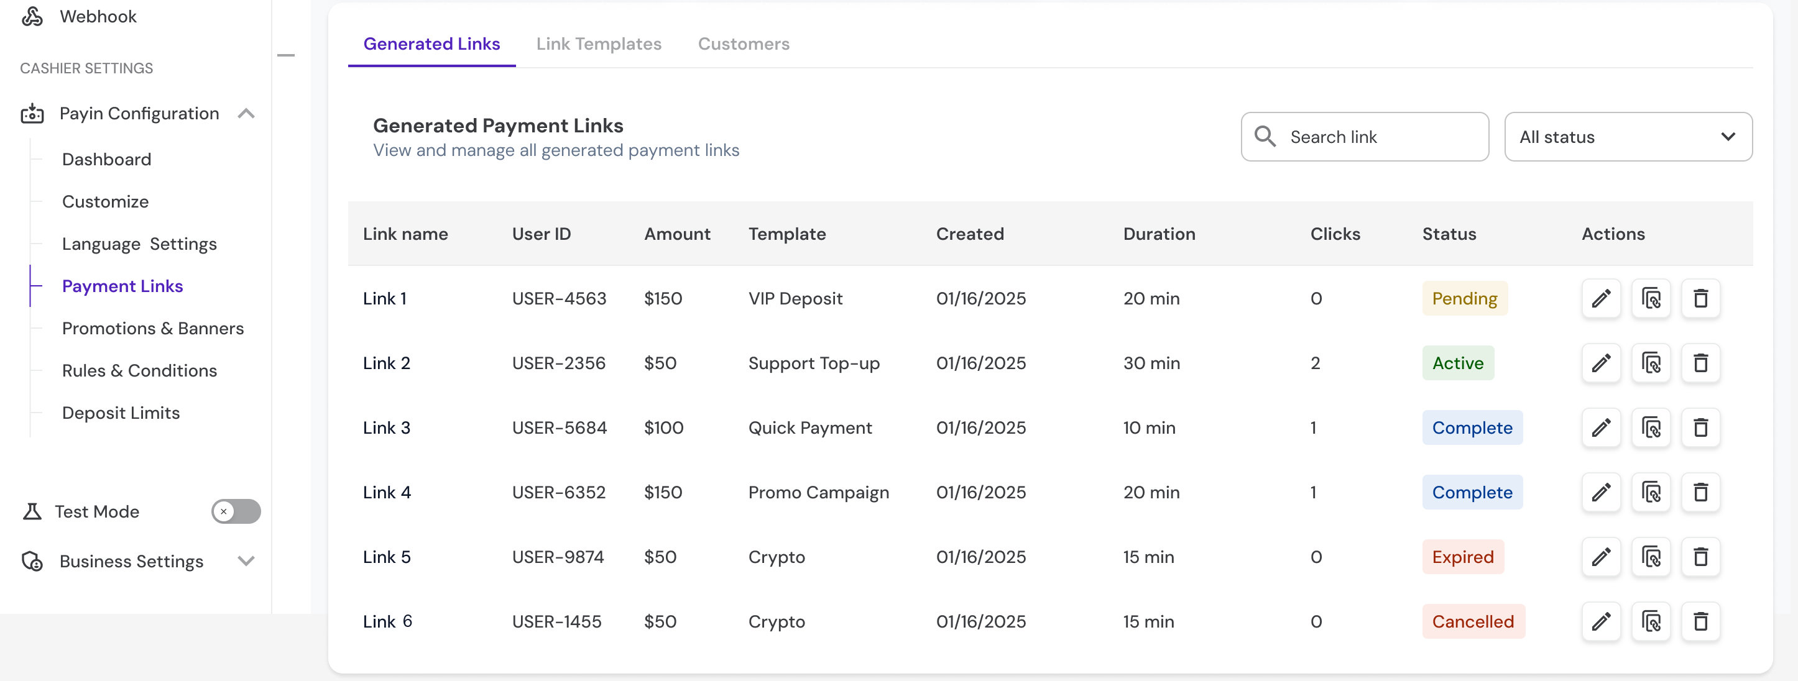Click the Pending status badge
1798x681 pixels.
1464,299
